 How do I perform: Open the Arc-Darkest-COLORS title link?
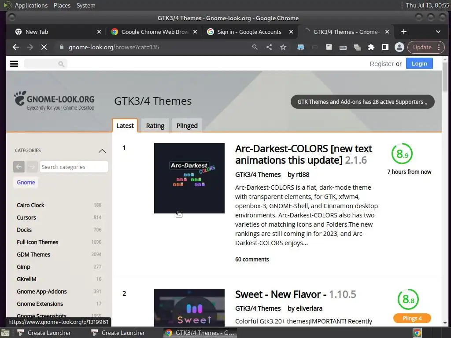(303, 154)
